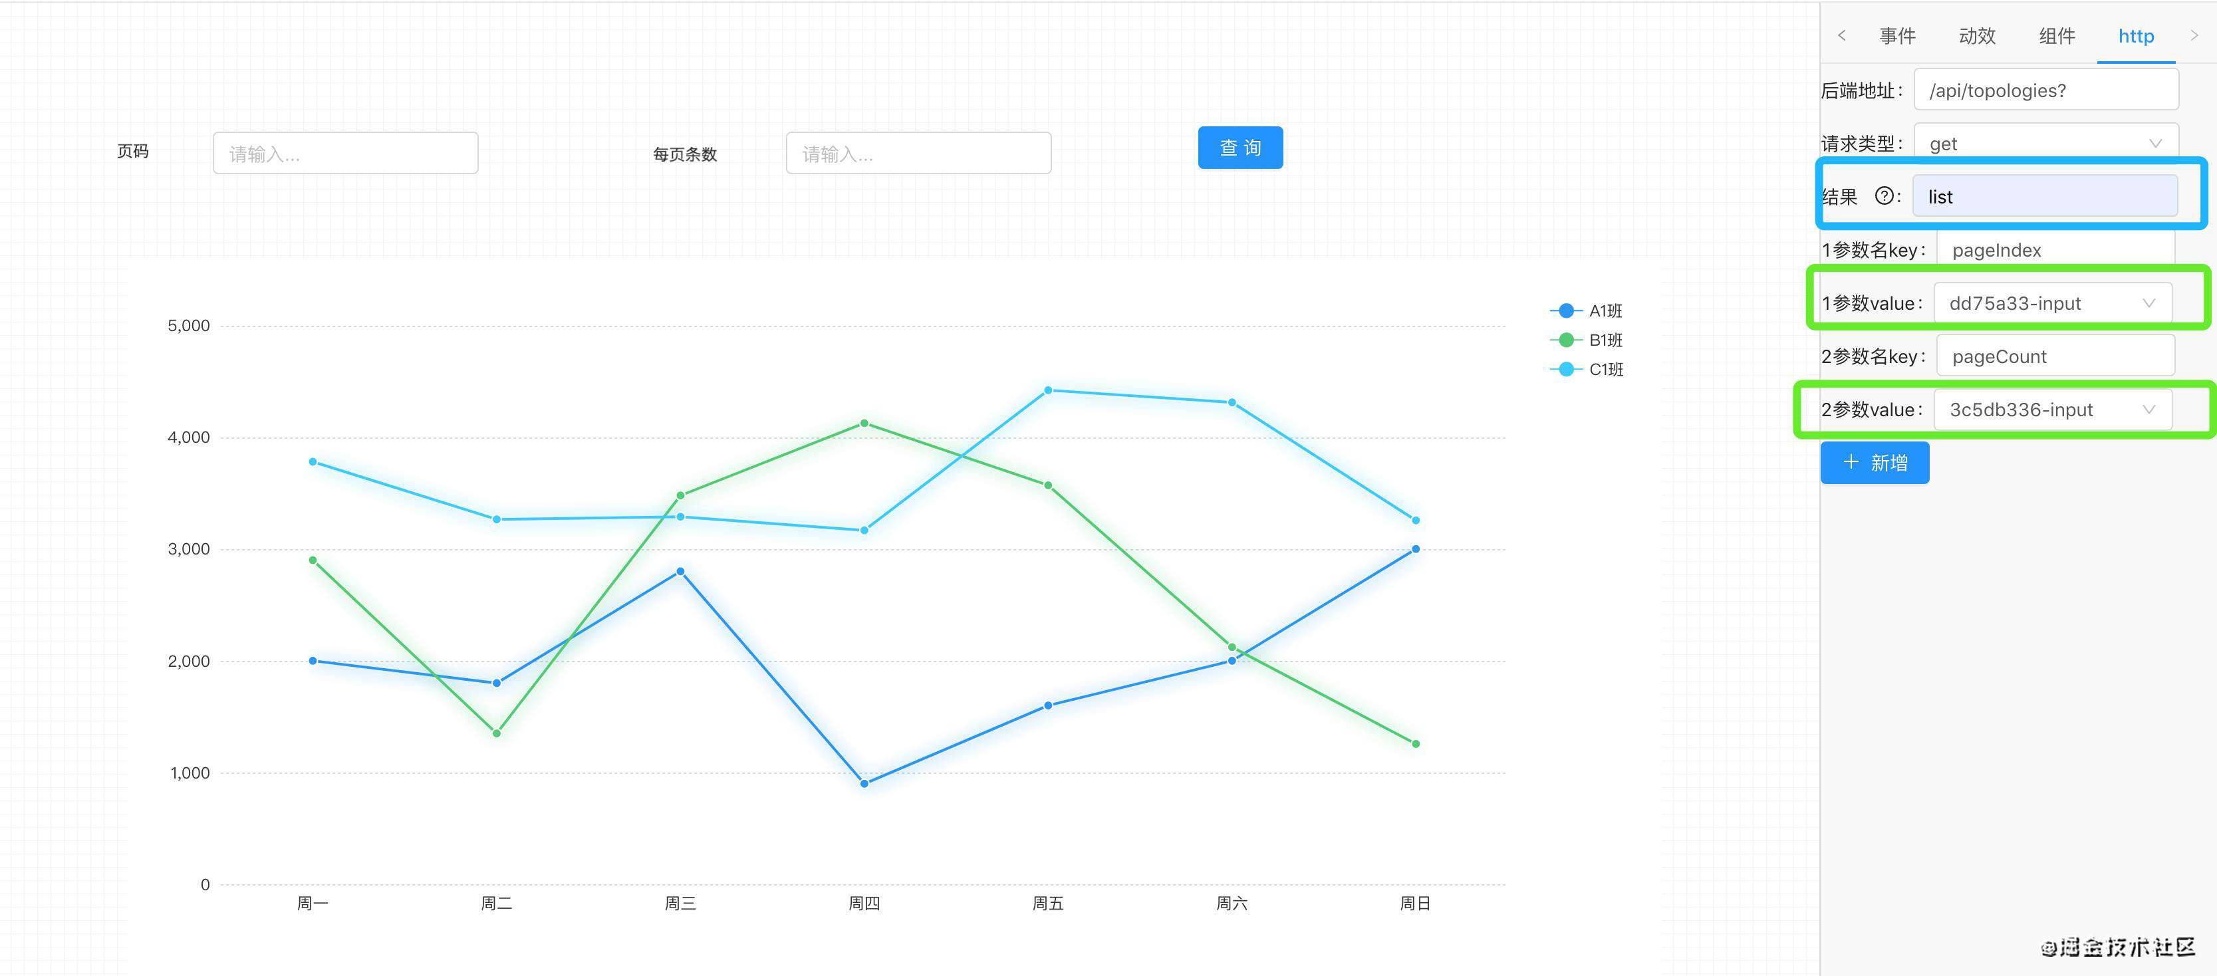Click the 结果 list input field
Viewport: 2217px width, 976px height.
pos(2044,196)
